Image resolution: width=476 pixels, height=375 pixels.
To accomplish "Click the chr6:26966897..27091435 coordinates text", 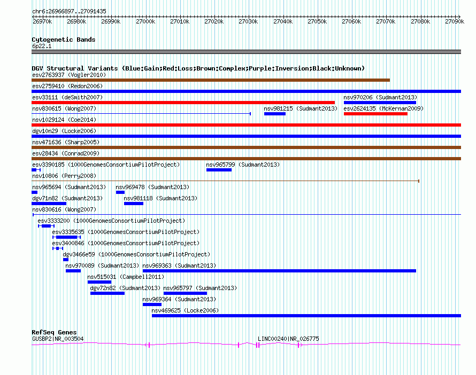I will coord(69,11).
